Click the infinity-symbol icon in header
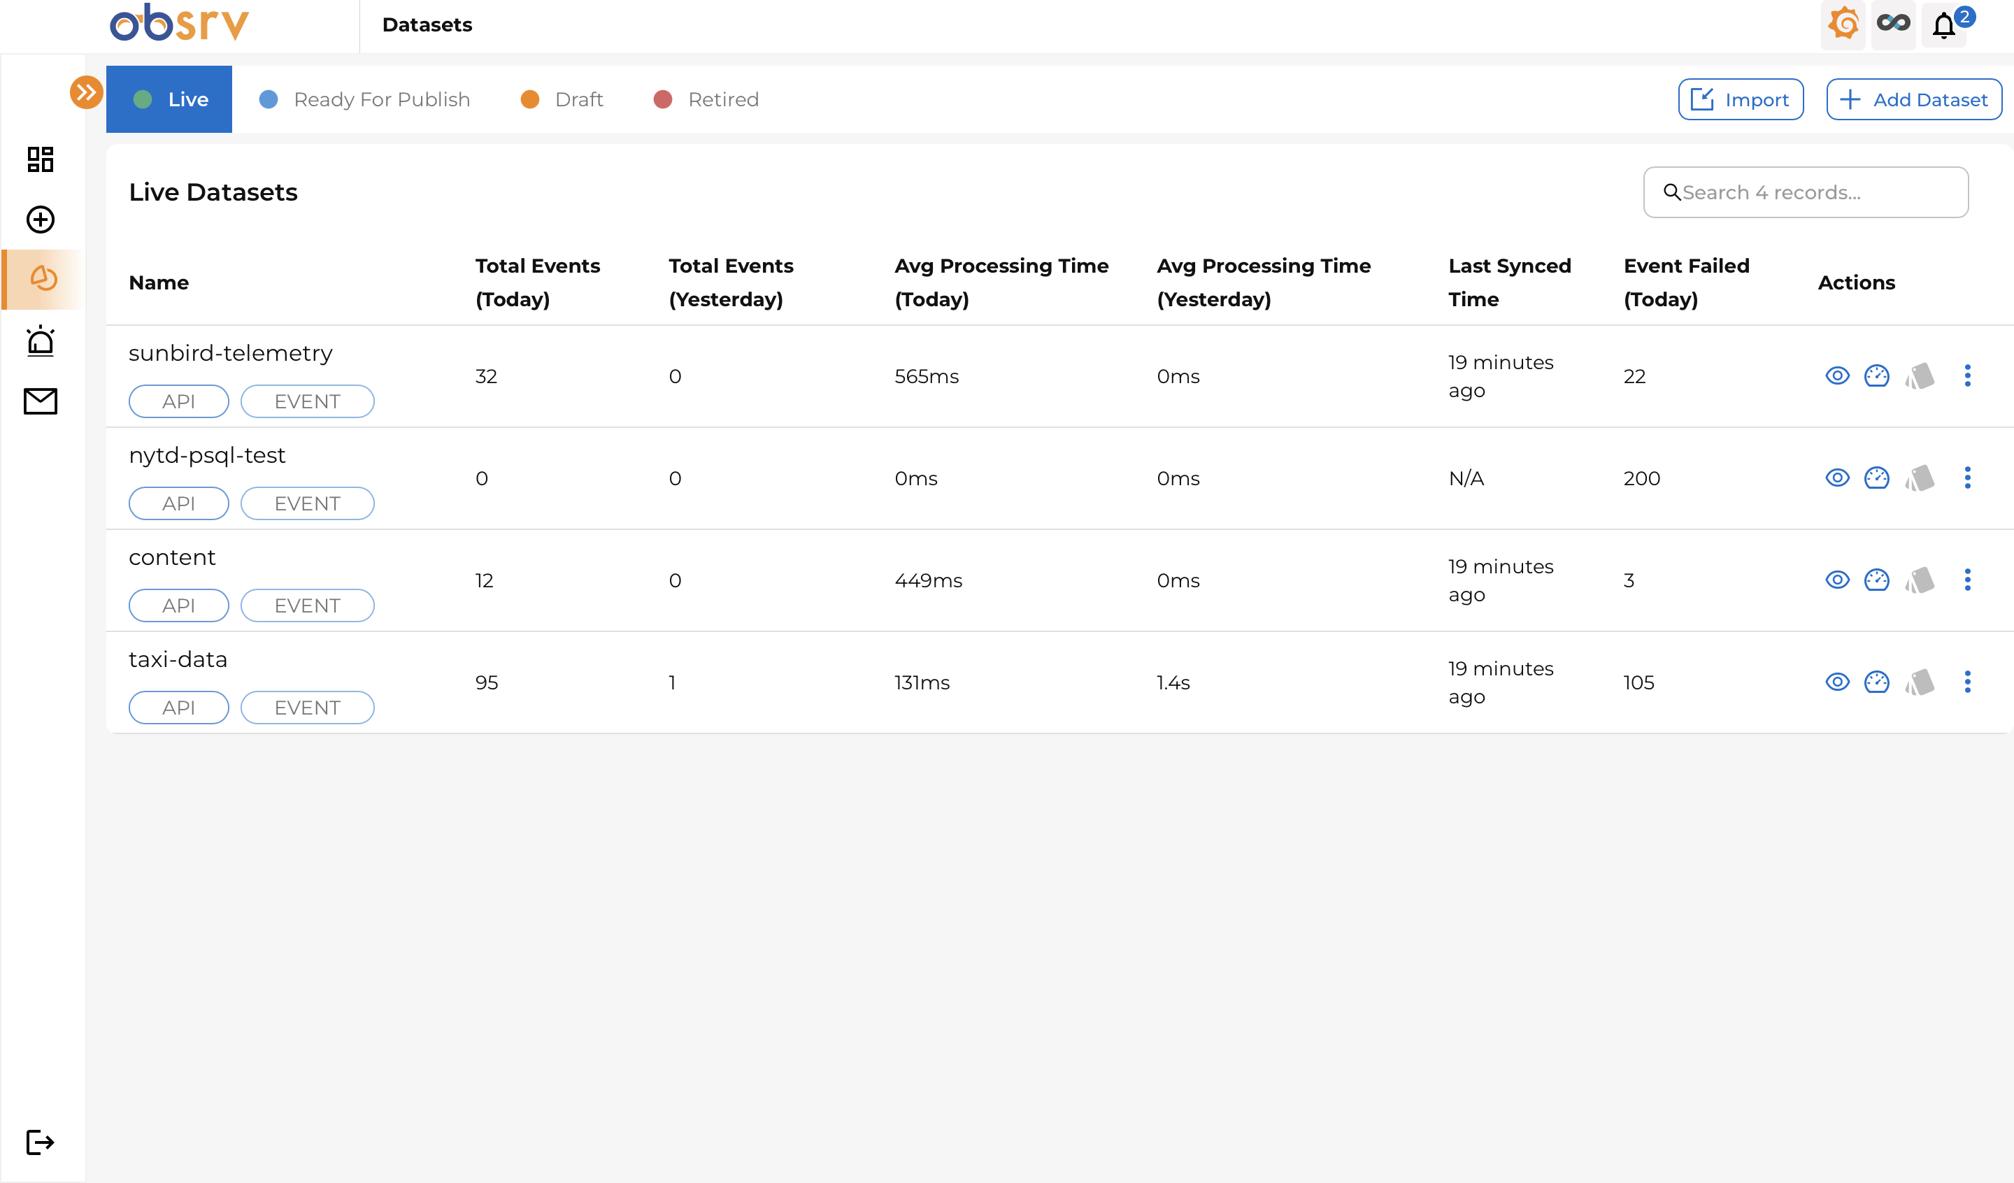Image resolution: width=2014 pixels, height=1183 pixels. tap(1893, 24)
